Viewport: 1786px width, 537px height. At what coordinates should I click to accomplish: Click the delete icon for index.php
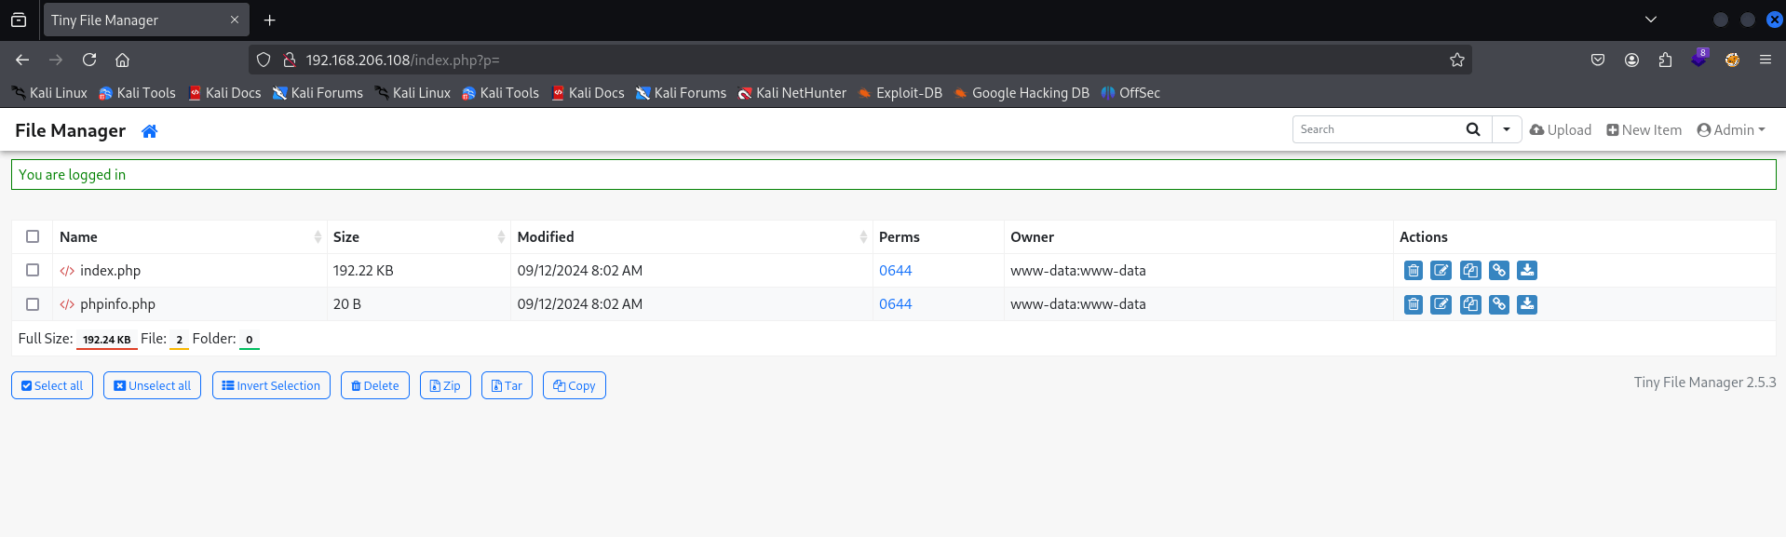pos(1413,271)
